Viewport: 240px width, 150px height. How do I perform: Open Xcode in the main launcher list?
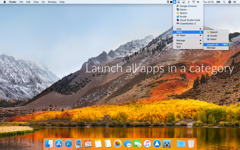click(188, 16)
